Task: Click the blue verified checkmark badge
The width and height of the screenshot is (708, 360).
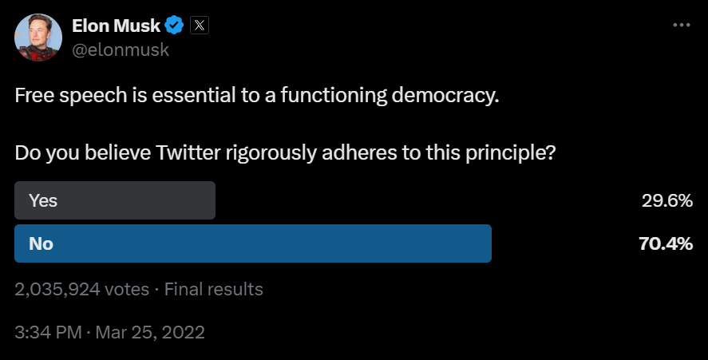Action: [x=176, y=26]
